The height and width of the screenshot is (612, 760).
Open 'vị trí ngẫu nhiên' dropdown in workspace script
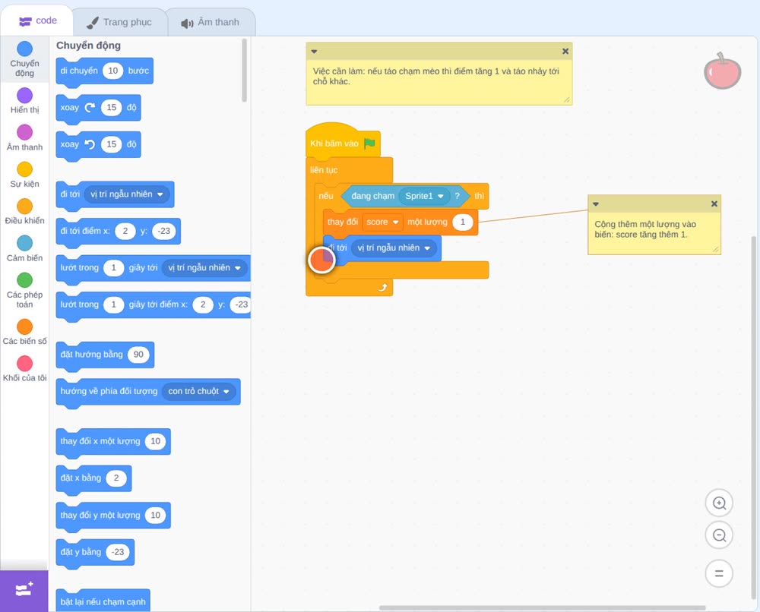coord(394,248)
